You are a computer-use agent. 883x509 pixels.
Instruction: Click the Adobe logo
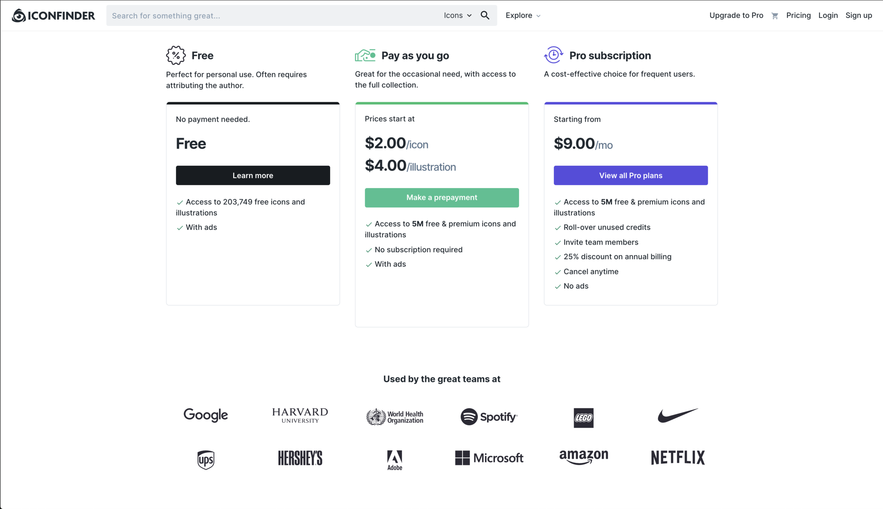(x=395, y=460)
